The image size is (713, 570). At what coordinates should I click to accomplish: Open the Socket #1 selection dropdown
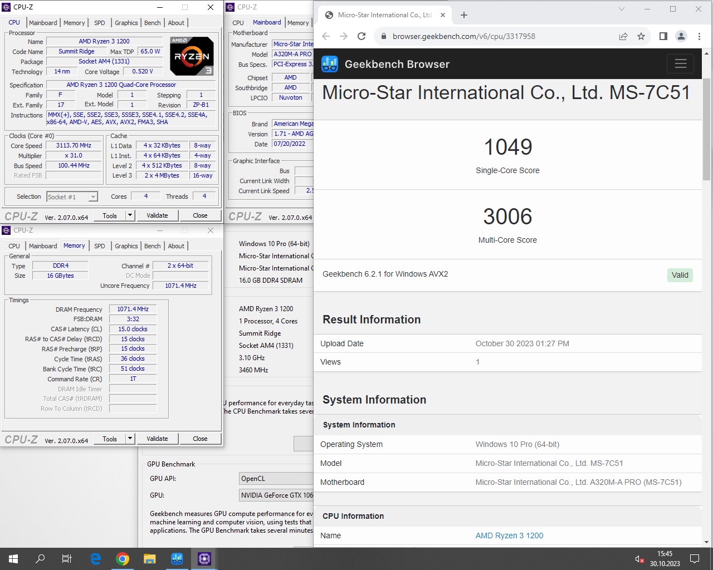tap(72, 196)
